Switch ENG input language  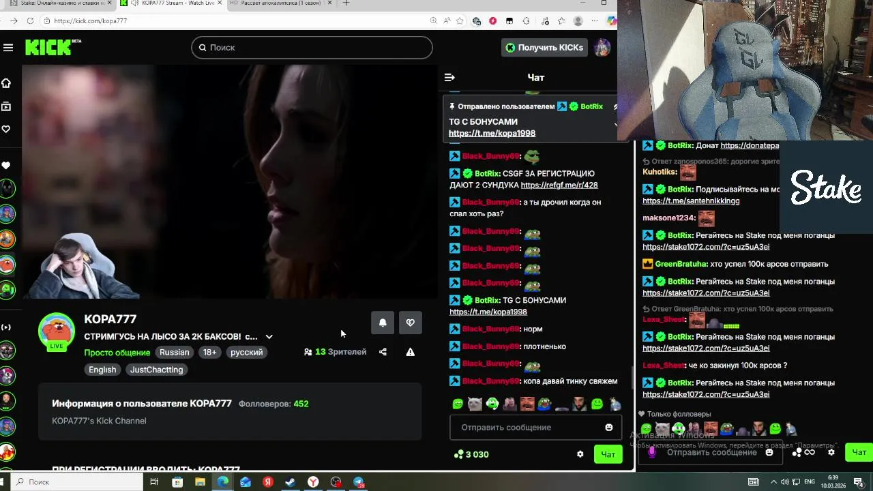click(x=810, y=482)
